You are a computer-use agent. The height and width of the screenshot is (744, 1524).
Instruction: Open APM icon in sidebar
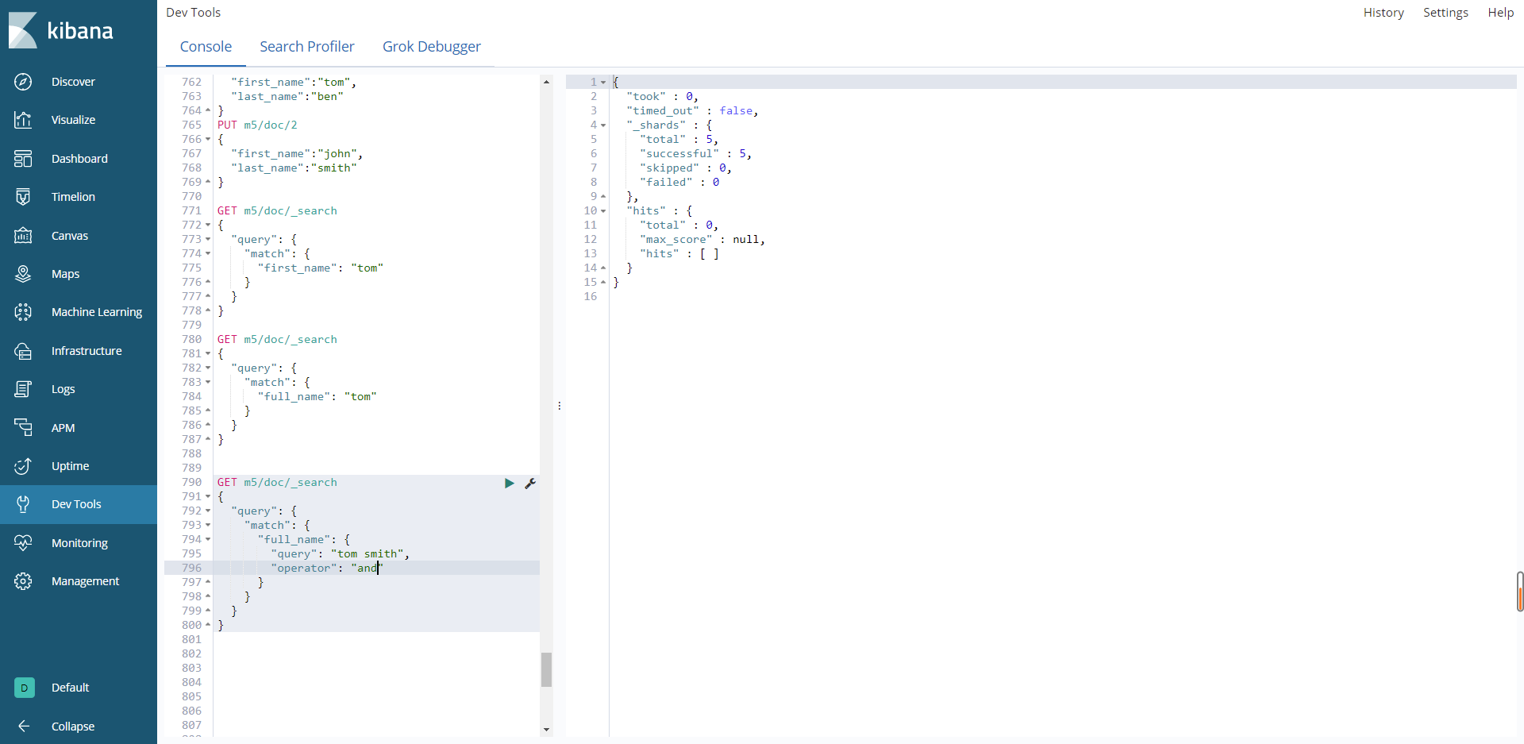(x=23, y=428)
